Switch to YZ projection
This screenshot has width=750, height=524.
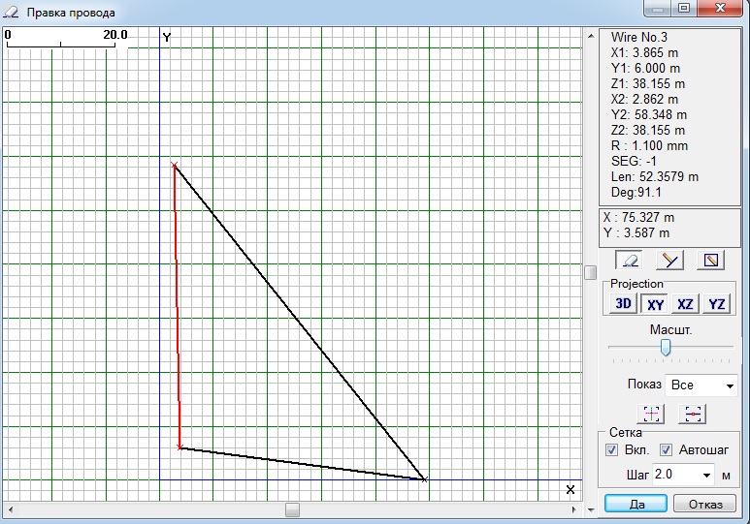tap(716, 304)
